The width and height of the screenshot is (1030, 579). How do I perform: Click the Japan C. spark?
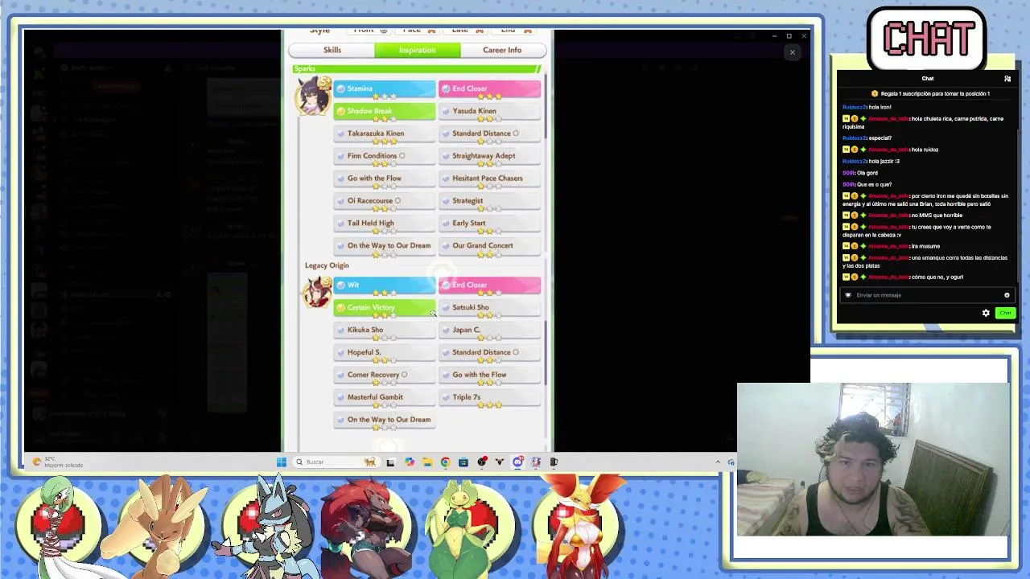click(x=489, y=331)
